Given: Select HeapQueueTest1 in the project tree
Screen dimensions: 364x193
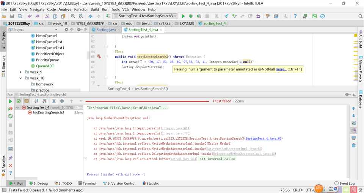Looking at the screenshot, I should [x=50, y=48].
